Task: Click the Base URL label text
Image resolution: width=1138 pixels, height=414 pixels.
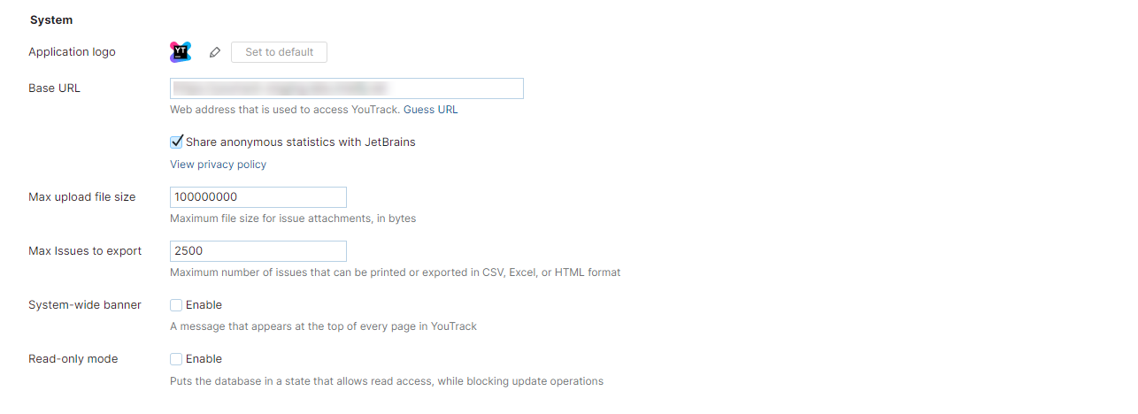Action: click(54, 88)
